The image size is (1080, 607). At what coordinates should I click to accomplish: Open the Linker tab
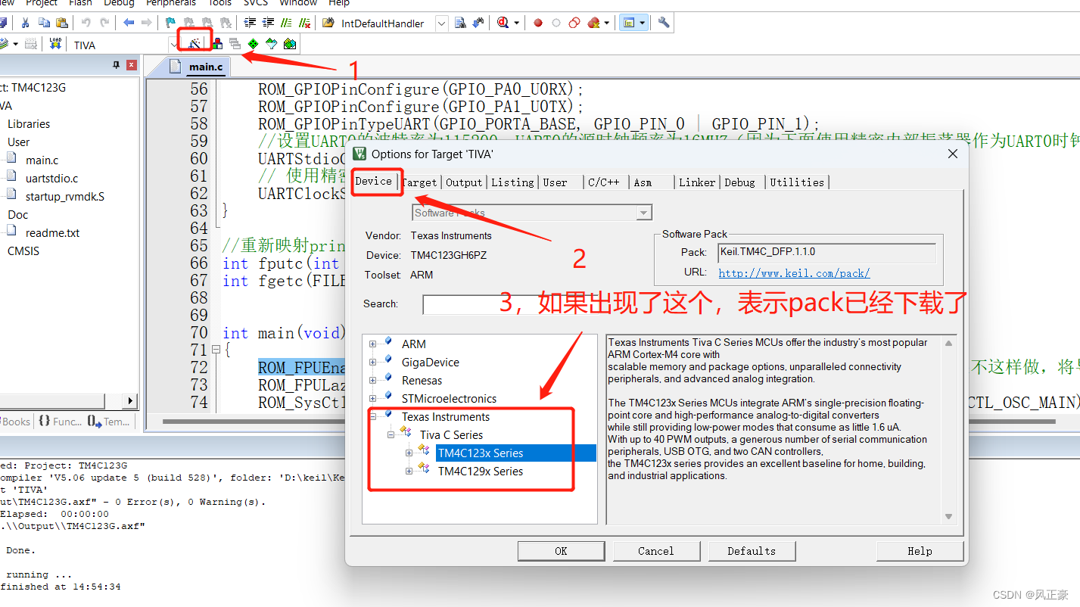click(697, 182)
